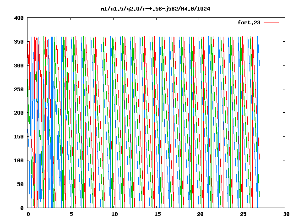Click the y-axis label 200
The width and height of the screenshot is (293, 220).
click(x=19, y=113)
